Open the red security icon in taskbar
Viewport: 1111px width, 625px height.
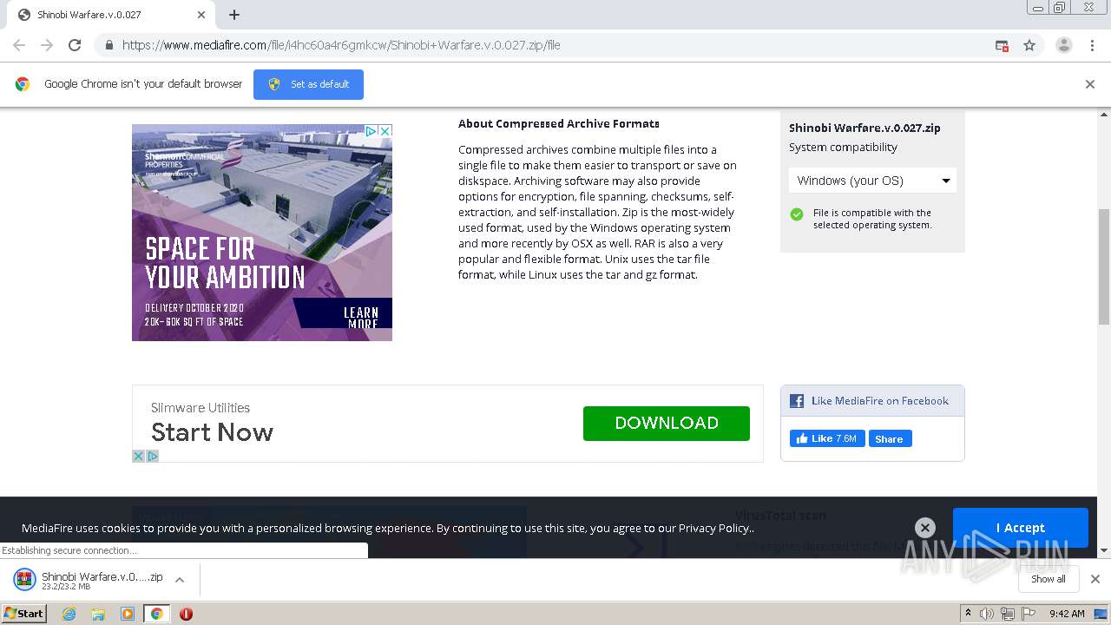click(186, 614)
